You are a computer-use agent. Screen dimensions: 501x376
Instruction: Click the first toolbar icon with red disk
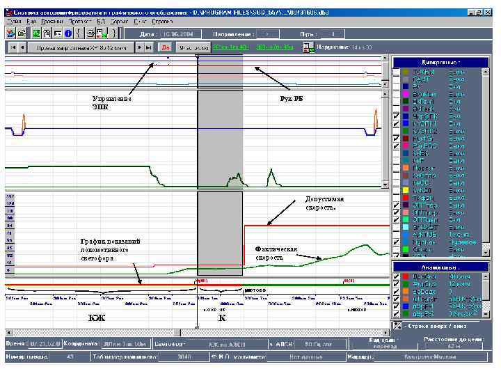tap(10, 33)
